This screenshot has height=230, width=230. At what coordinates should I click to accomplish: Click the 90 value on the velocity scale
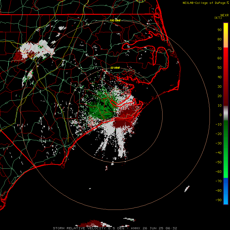coord(220,30)
